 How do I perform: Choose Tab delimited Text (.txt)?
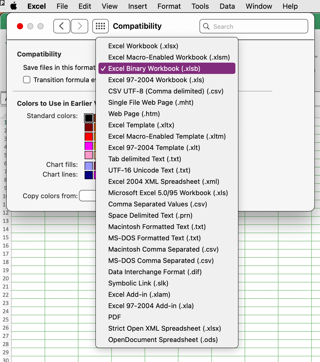pyautogui.click(x=167, y=159)
